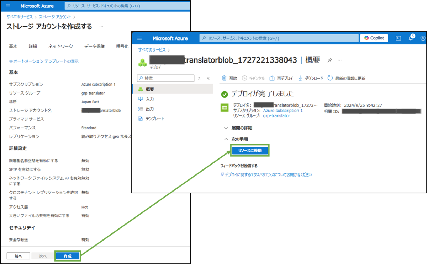Expand the 展開の詳細 section
The image size is (427, 264).
pos(238,128)
